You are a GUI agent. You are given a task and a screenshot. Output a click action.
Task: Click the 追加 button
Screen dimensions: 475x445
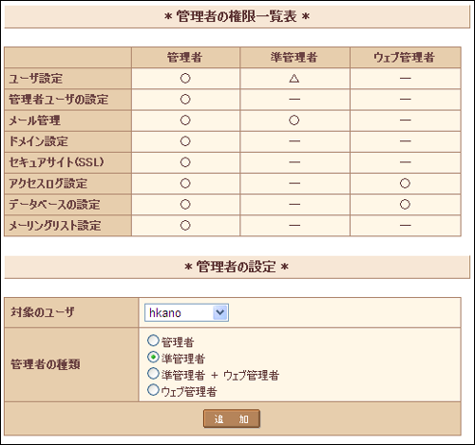tap(232, 418)
